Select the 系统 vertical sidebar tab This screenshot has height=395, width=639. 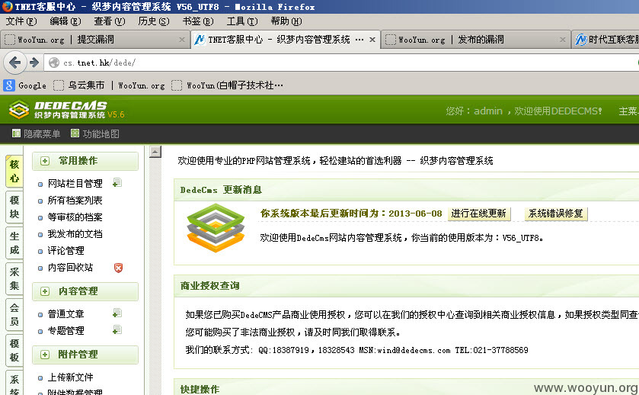pyautogui.click(x=14, y=384)
